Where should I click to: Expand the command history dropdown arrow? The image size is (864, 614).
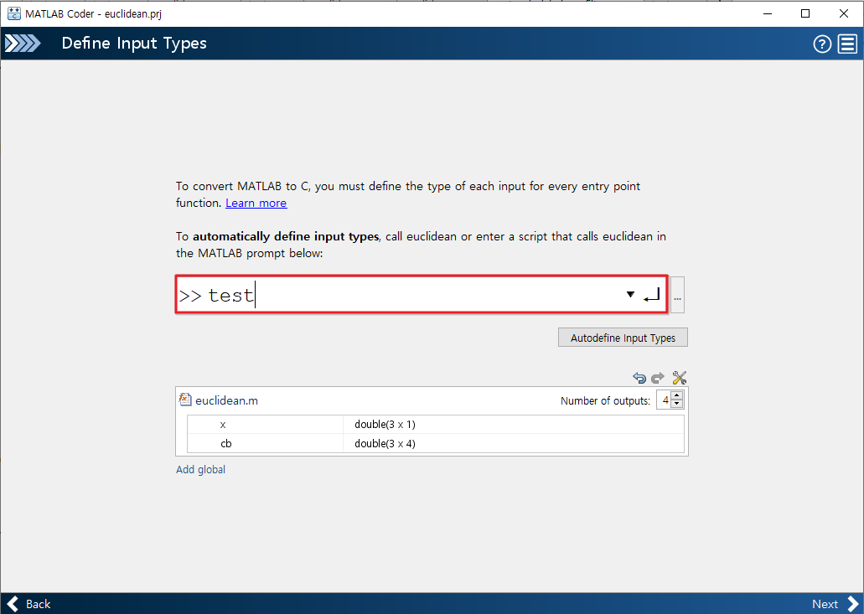click(630, 295)
